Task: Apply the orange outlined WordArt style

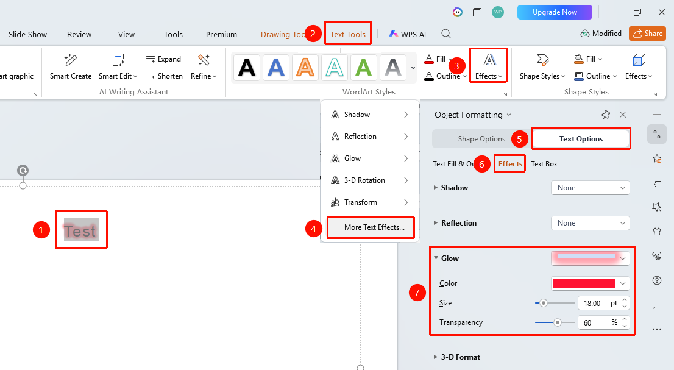Action: (x=305, y=68)
